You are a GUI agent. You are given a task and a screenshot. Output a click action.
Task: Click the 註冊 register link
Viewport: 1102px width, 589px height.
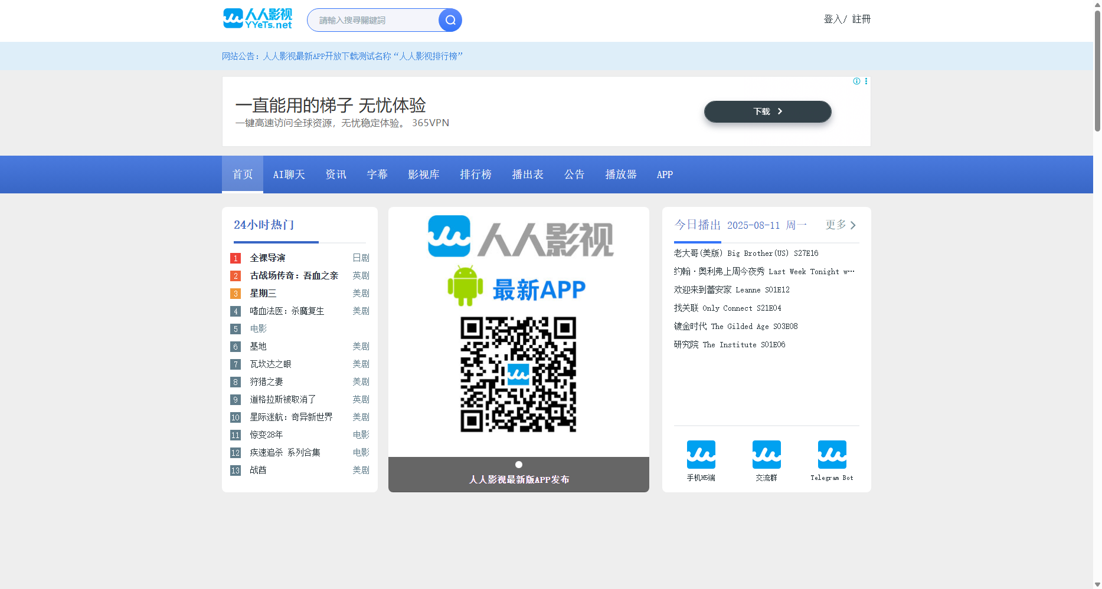(x=861, y=19)
